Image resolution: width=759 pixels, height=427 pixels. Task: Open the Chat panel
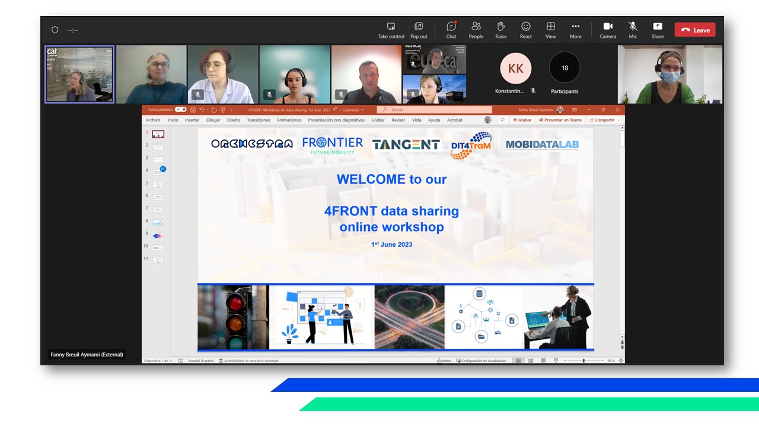pyautogui.click(x=451, y=30)
